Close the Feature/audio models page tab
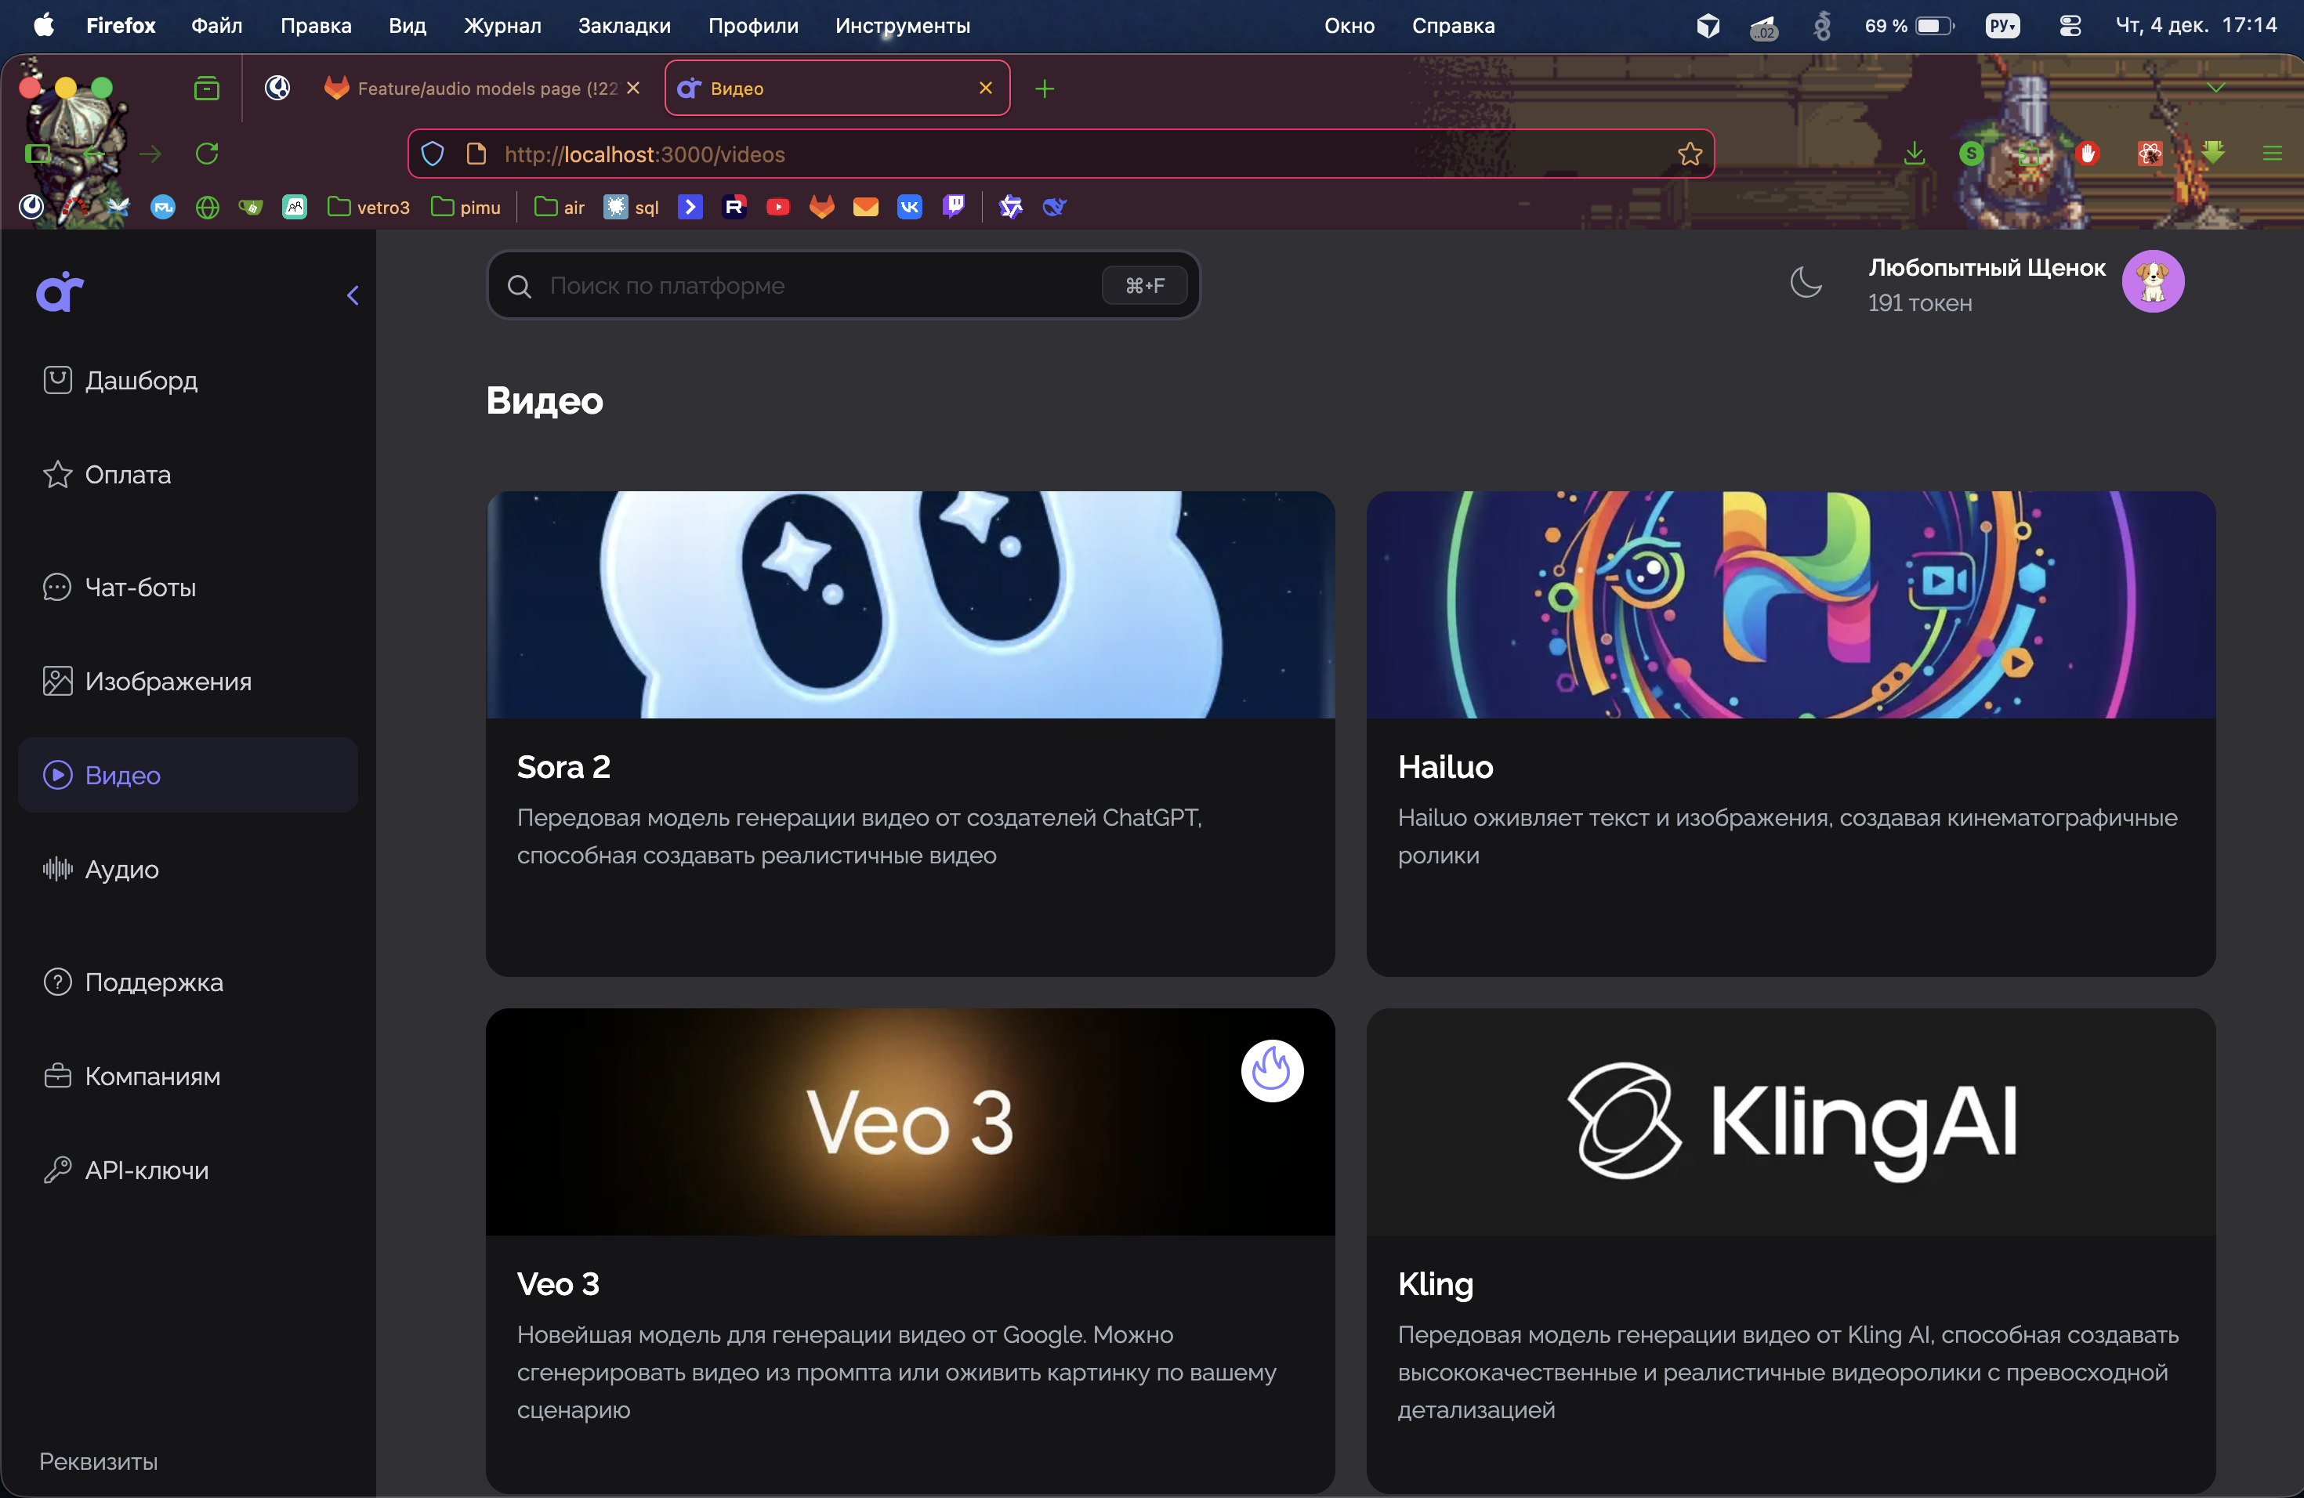This screenshot has height=1498, width=2304. point(633,88)
